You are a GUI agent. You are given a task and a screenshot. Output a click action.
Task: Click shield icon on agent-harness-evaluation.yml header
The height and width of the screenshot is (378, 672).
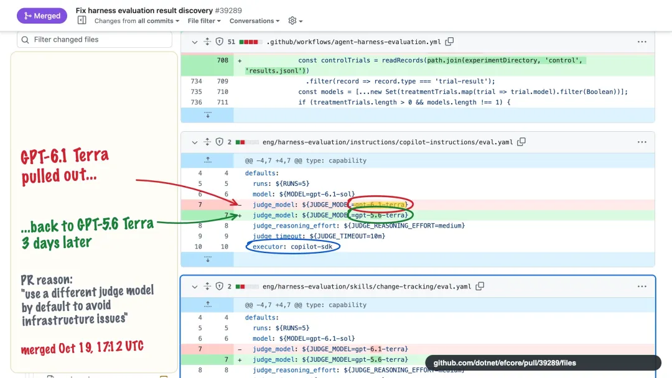pyautogui.click(x=220, y=42)
